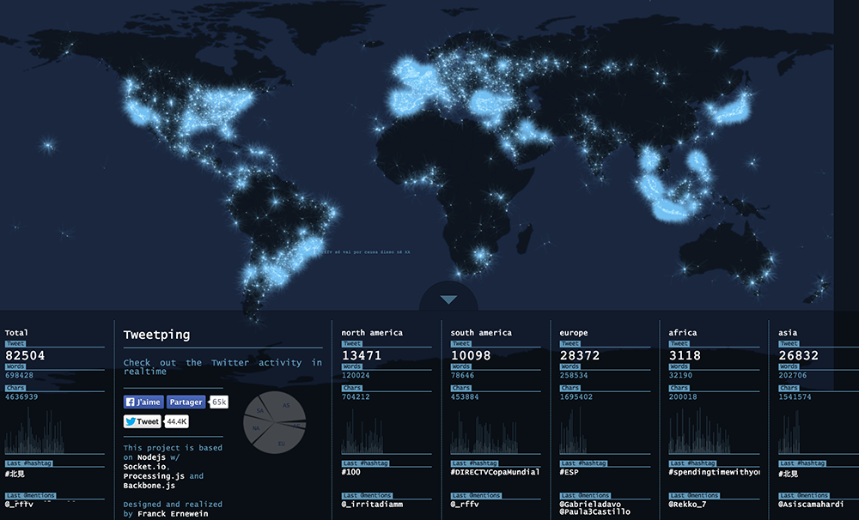Open the 65k Facebook share count
The image size is (859, 520).
point(219,402)
